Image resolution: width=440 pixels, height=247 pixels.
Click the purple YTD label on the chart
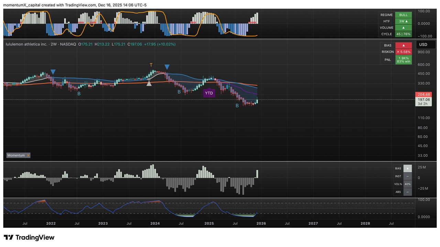[x=209, y=93]
